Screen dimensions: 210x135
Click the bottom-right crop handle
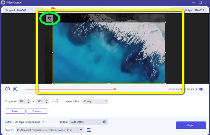(x=165, y=83)
